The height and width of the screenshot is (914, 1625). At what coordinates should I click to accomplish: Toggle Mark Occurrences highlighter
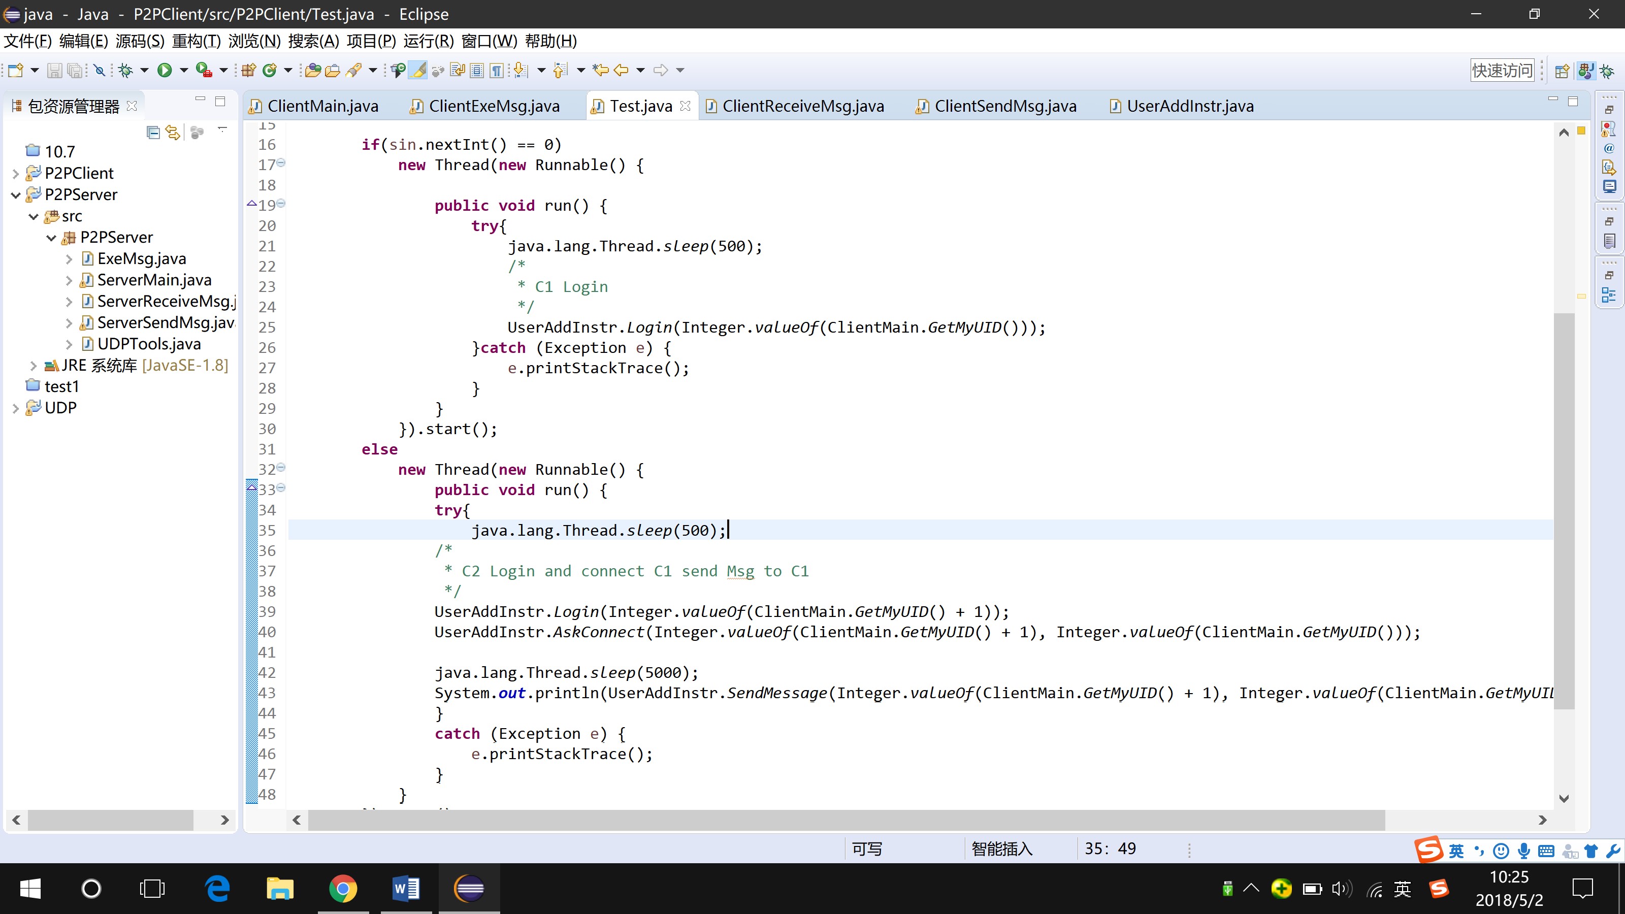click(x=418, y=70)
